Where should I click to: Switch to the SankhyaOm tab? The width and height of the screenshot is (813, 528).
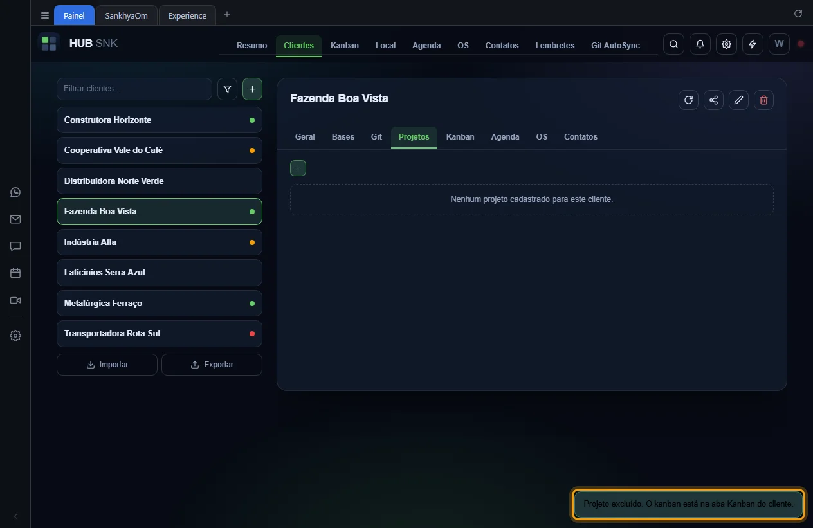pyautogui.click(x=126, y=15)
